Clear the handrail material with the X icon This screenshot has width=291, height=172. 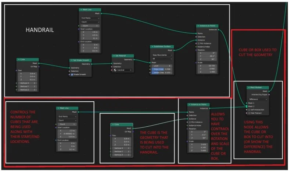130,70
